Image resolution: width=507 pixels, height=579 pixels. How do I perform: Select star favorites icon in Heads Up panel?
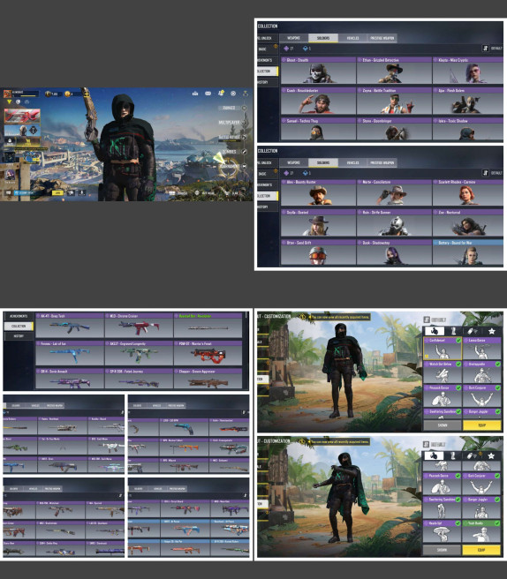491,455
